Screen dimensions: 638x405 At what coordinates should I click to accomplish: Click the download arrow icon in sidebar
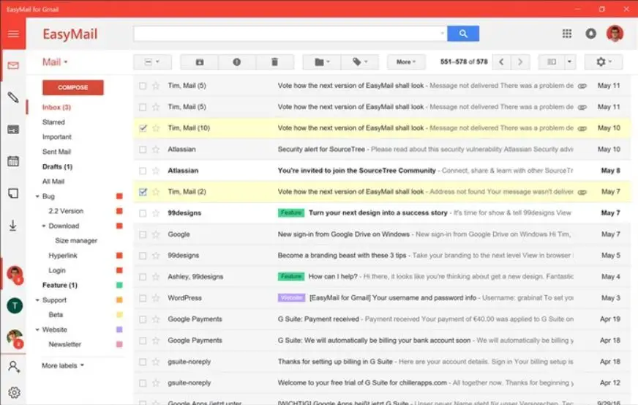tap(13, 226)
